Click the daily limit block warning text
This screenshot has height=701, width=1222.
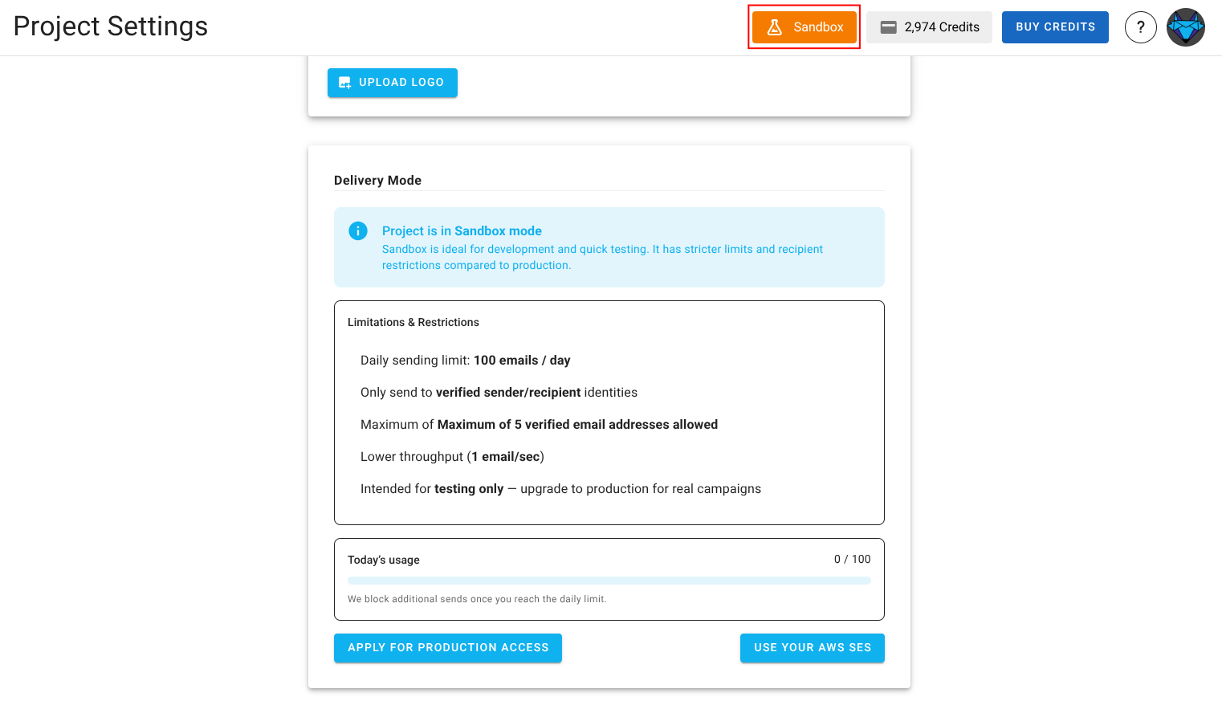[477, 599]
